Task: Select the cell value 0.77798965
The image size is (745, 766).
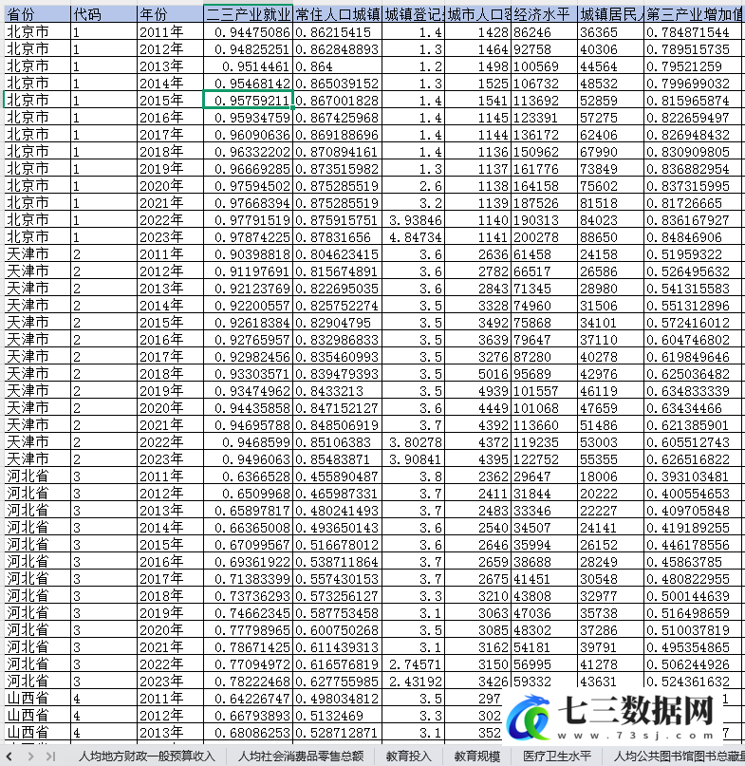Action: tap(248, 630)
